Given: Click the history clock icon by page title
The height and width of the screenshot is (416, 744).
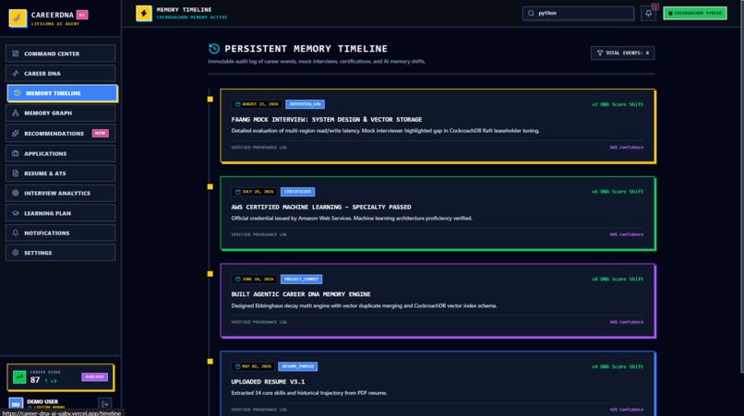Looking at the screenshot, I should pos(214,48).
